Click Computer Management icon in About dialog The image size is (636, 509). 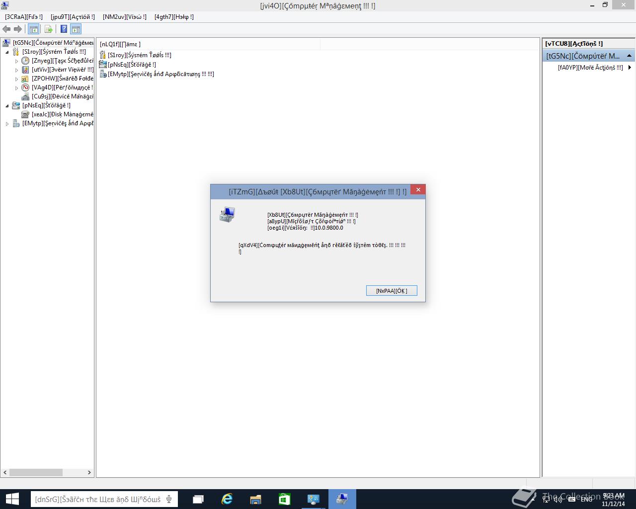[227, 215]
